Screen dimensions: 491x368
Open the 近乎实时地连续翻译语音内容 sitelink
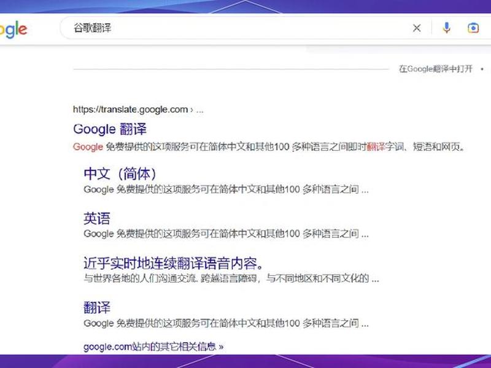pos(174,263)
